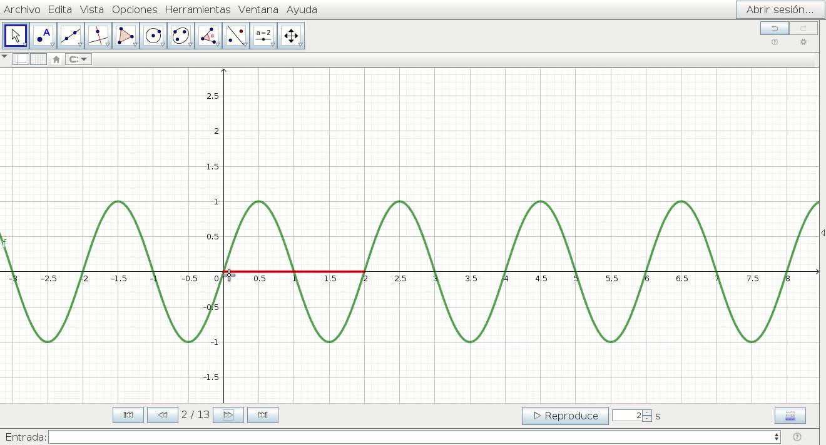Click the playback seconds value field
The width and height of the screenshot is (826, 445).
[628, 416]
